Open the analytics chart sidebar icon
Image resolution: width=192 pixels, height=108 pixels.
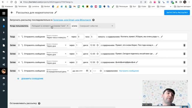4,39
